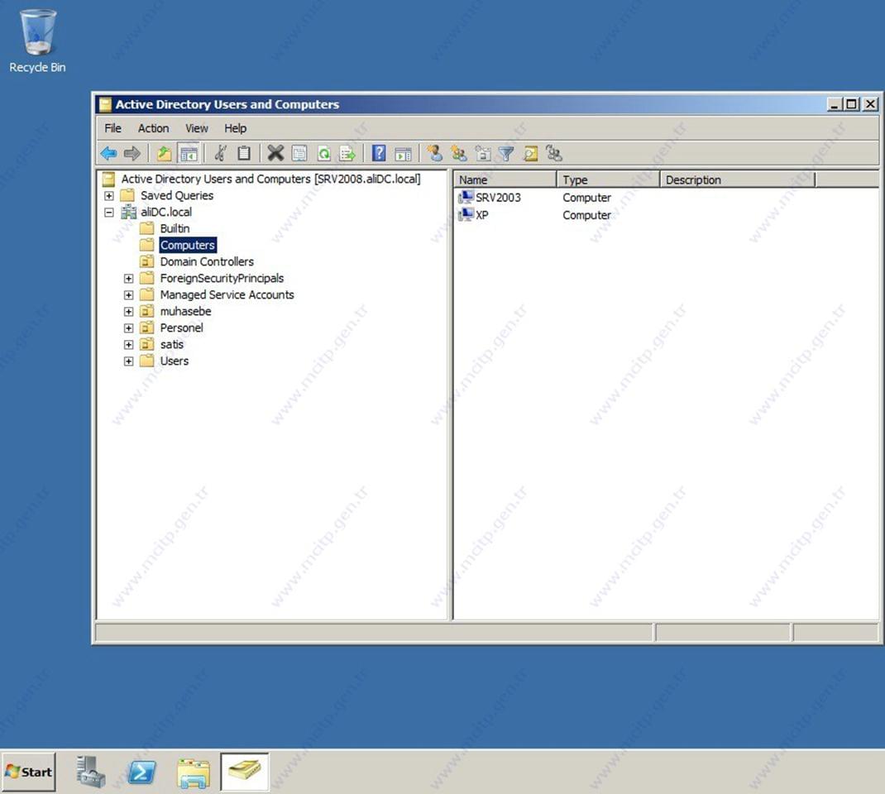This screenshot has width=885, height=794.
Task: Open filter options using the funnel icon
Action: 506,154
